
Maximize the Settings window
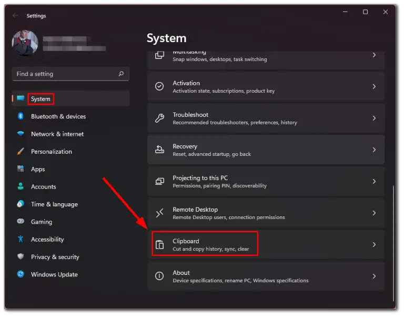pyautogui.click(x=366, y=12)
